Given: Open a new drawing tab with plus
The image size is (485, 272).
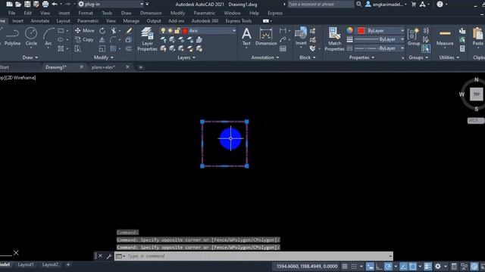Looking at the screenshot, I should point(141,67).
